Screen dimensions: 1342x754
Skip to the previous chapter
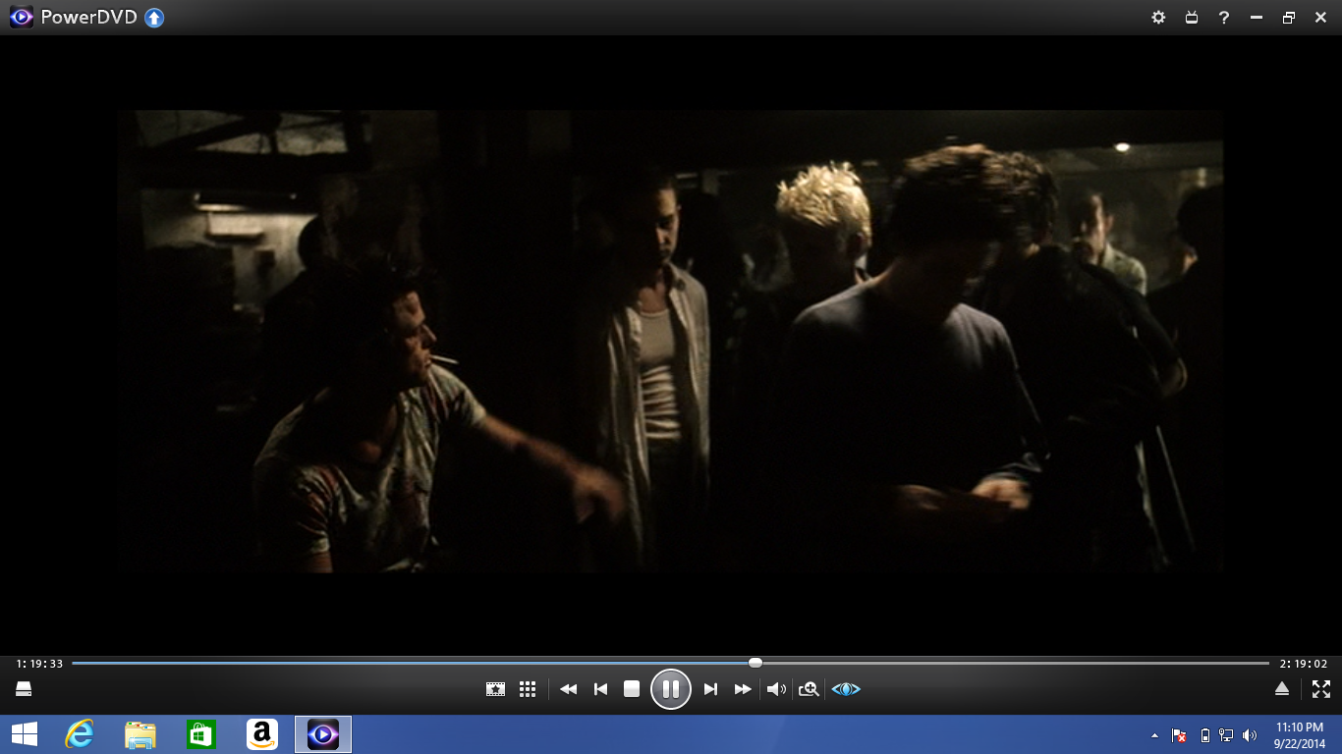pyautogui.click(x=600, y=689)
